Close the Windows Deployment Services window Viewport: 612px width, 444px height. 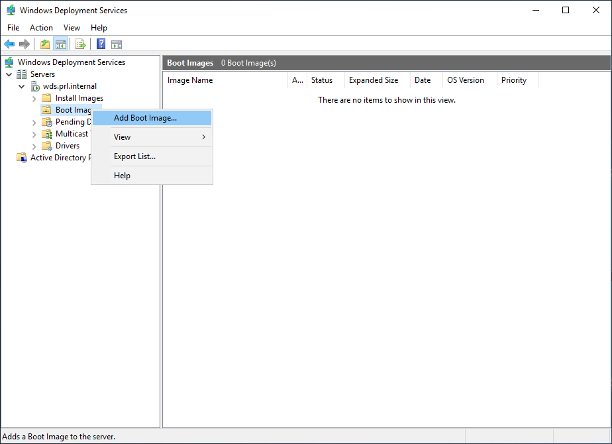[x=596, y=10]
